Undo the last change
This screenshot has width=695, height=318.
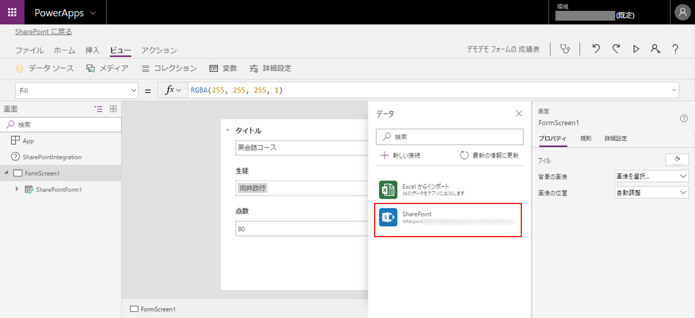click(x=596, y=49)
